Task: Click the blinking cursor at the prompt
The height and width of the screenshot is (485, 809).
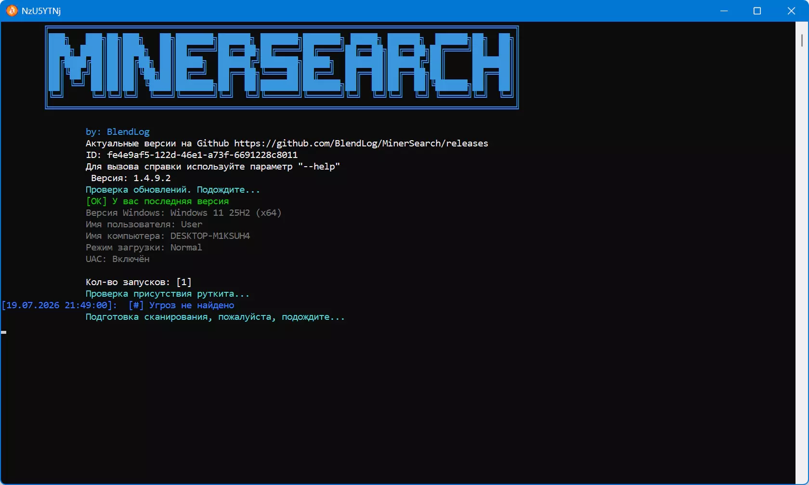Action: click(x=4, y=332)
